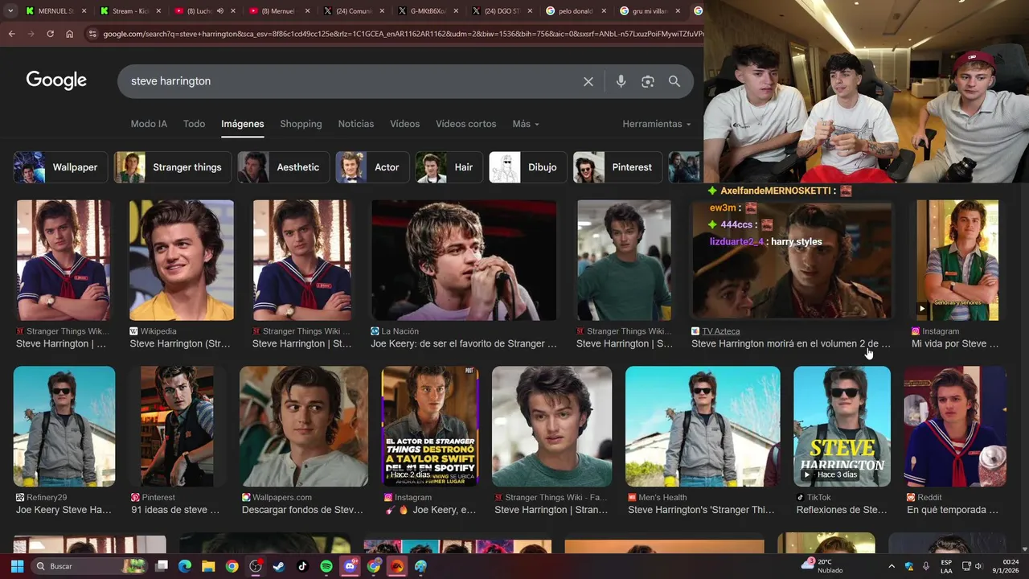Switch to the Todo results tab
Image resolution: width=1029 pixels, height=579 pixels.
tap(194, 124)
